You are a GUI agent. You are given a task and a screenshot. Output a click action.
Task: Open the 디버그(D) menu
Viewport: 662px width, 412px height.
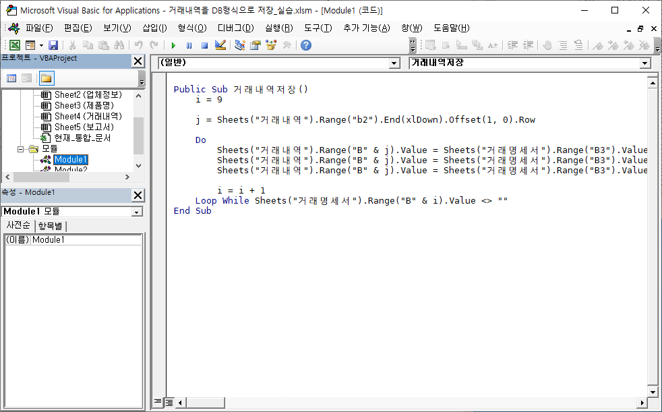point(235,28)
